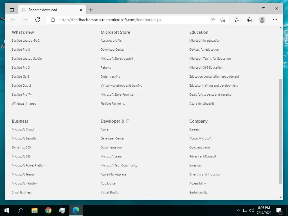The height and width of the screenshot is (216, 288).
Task: Click the page scrollbar down arrow
Action: click(280, 197)
